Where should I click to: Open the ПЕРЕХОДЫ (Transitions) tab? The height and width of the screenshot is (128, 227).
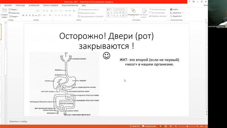click(20, 5)
